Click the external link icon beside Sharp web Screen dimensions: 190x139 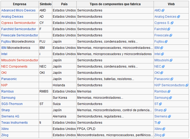(165, 110)
